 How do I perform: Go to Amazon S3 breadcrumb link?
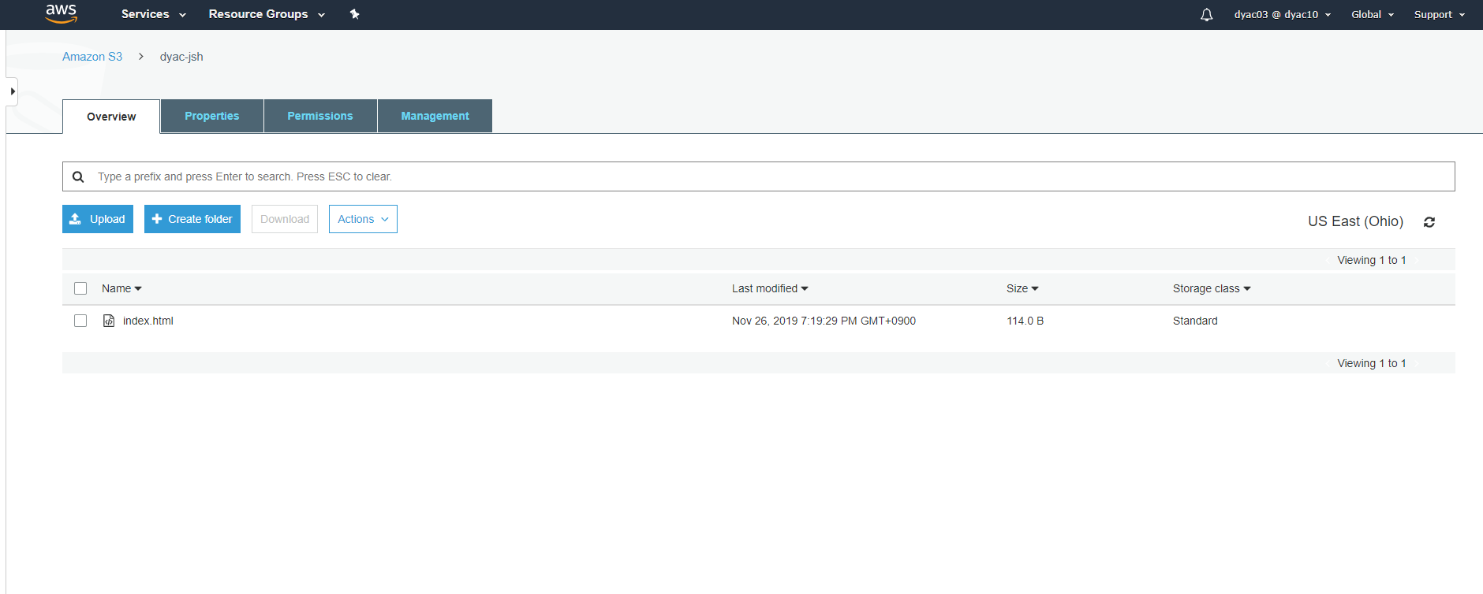tap(92, 57)
